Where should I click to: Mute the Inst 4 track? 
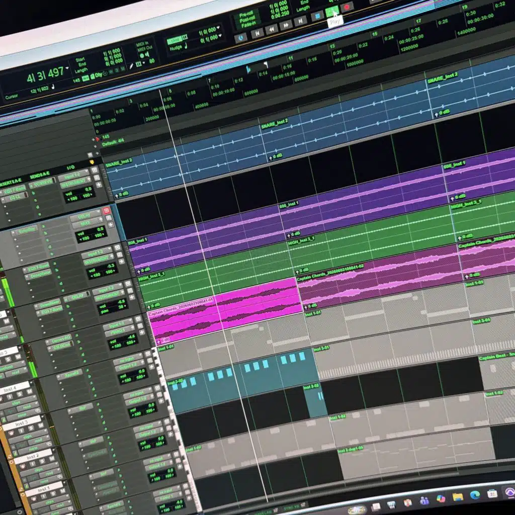coord(30,392)
